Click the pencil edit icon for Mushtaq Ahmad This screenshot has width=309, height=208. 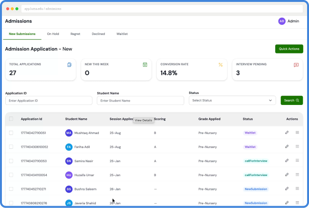287,133
